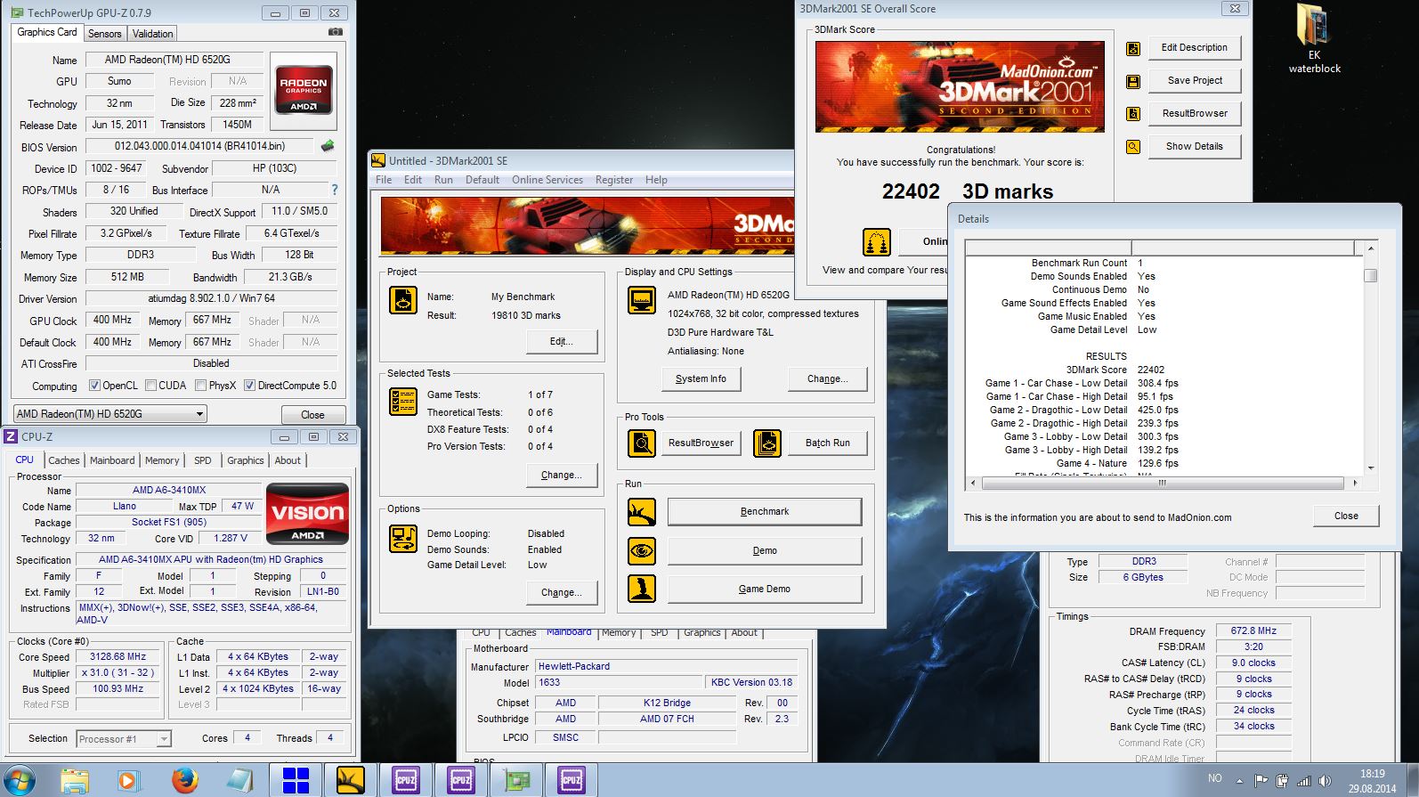Launch Firefox from the taskbar
This screenshot has width=1419, height=797.
[x=184, y=780]
